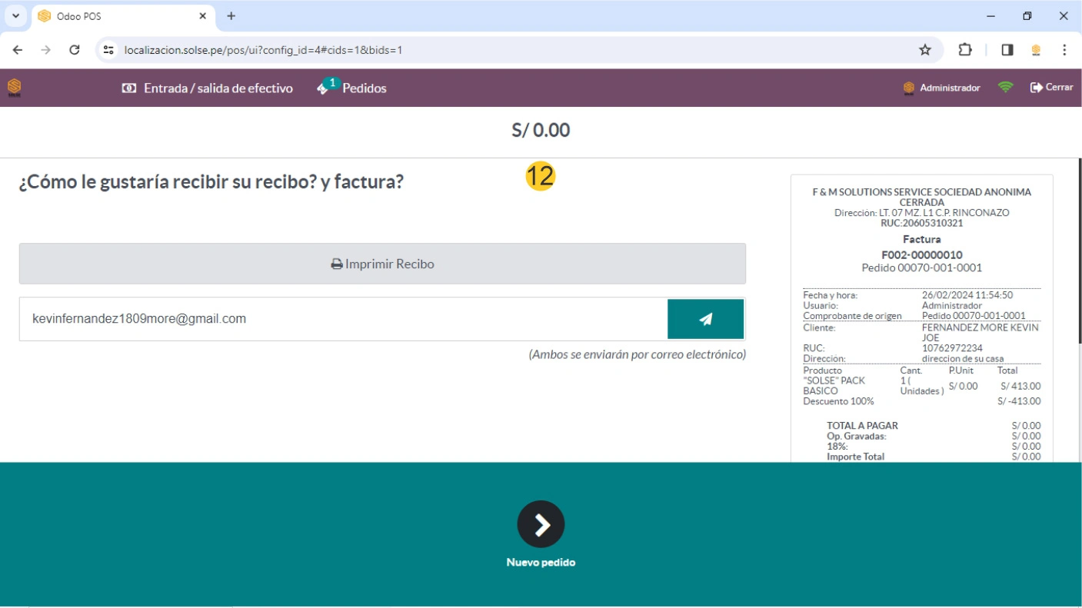Bookmark this page with star icon
This screenshot has height=608, width=1082.
(925, 50)
